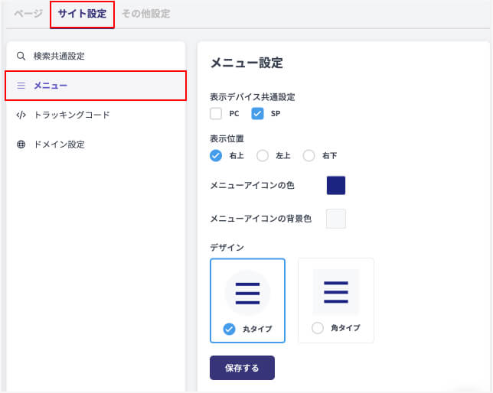Go to the その他設定 tab

click(x=145, y=14)
